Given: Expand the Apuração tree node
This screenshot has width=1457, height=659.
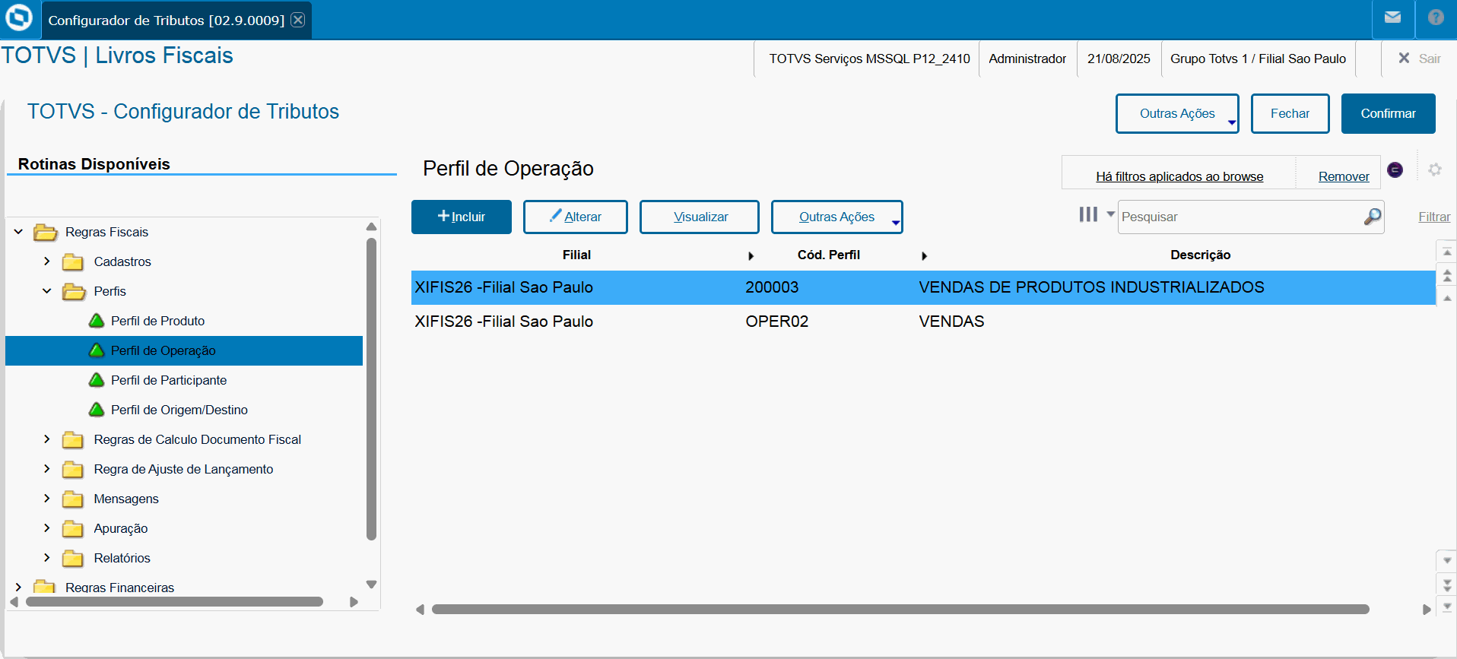Looking at the screenshot, I should click(47, 528).
